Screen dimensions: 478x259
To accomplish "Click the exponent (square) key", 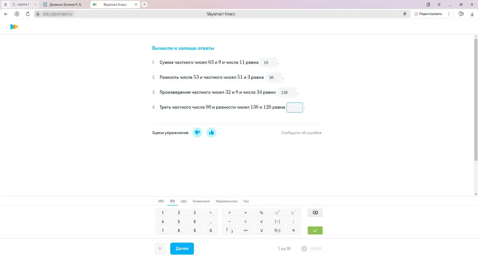I will tap(277, 212).
